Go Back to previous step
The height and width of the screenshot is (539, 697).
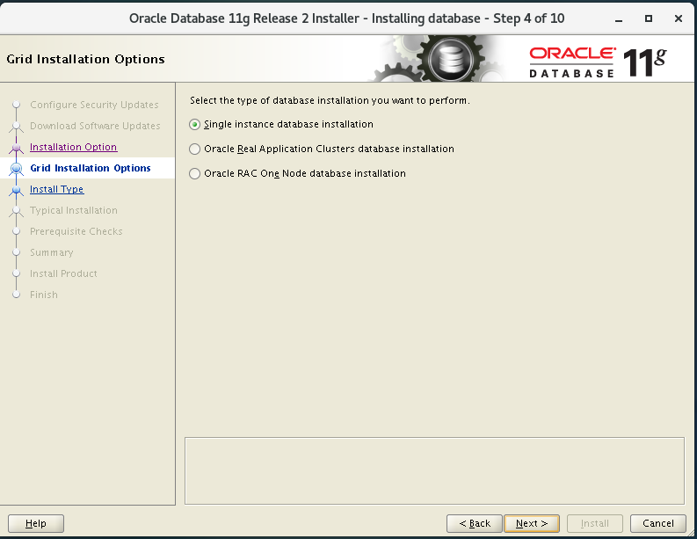point(475,523)
